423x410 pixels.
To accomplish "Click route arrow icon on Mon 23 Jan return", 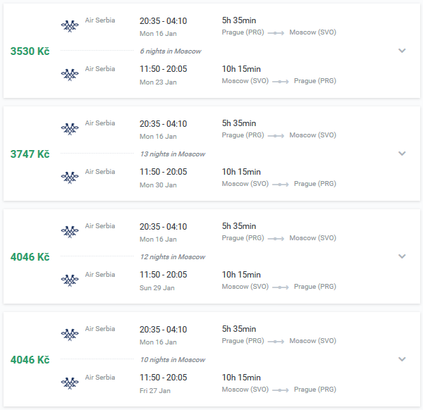I will (281, 82).
